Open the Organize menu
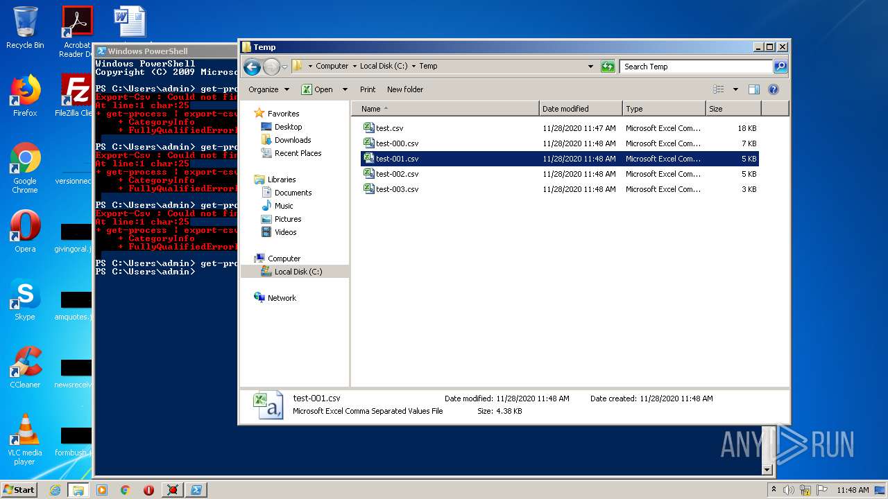 coord(268,89)
